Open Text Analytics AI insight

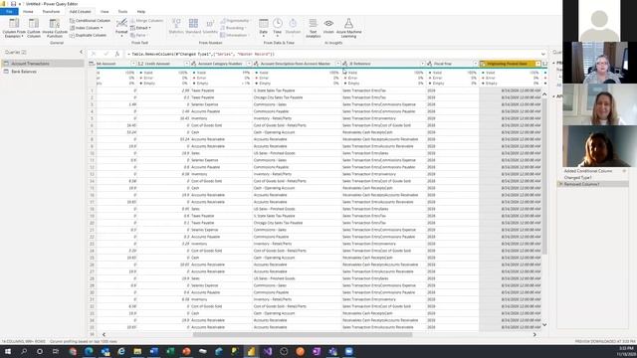pyautogui.click(x=313, y=28)
